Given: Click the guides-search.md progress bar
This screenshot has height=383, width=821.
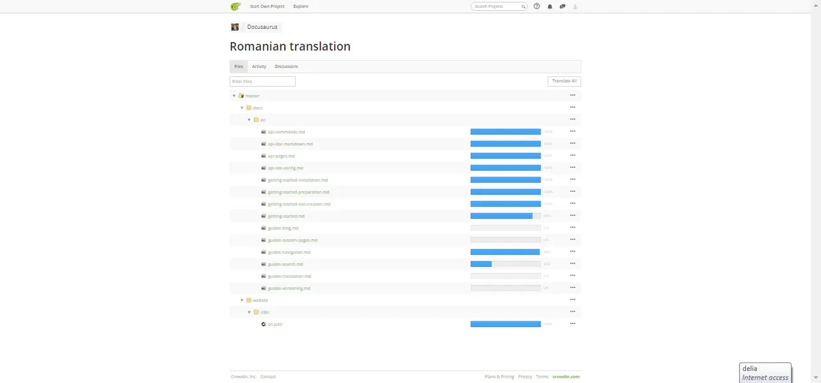Looking at the screenshot, I should click(505, 264).
